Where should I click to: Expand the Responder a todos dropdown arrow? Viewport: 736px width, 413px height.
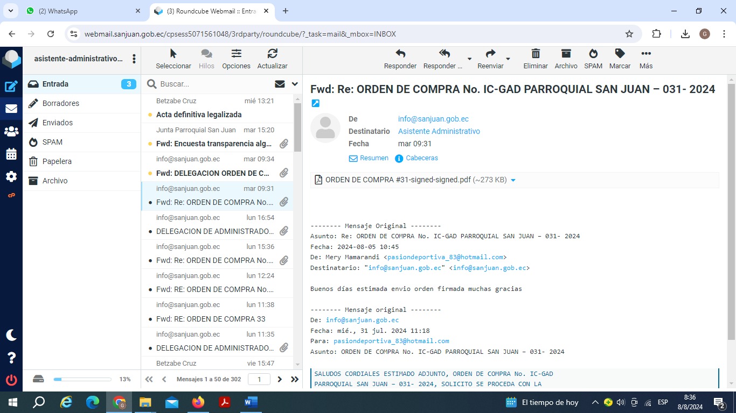[469, 59]
